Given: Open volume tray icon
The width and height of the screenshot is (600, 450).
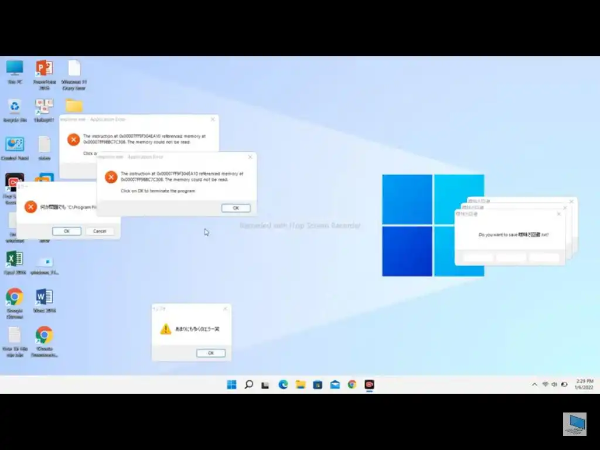Looking at the screenshot, I should point(554,384).
